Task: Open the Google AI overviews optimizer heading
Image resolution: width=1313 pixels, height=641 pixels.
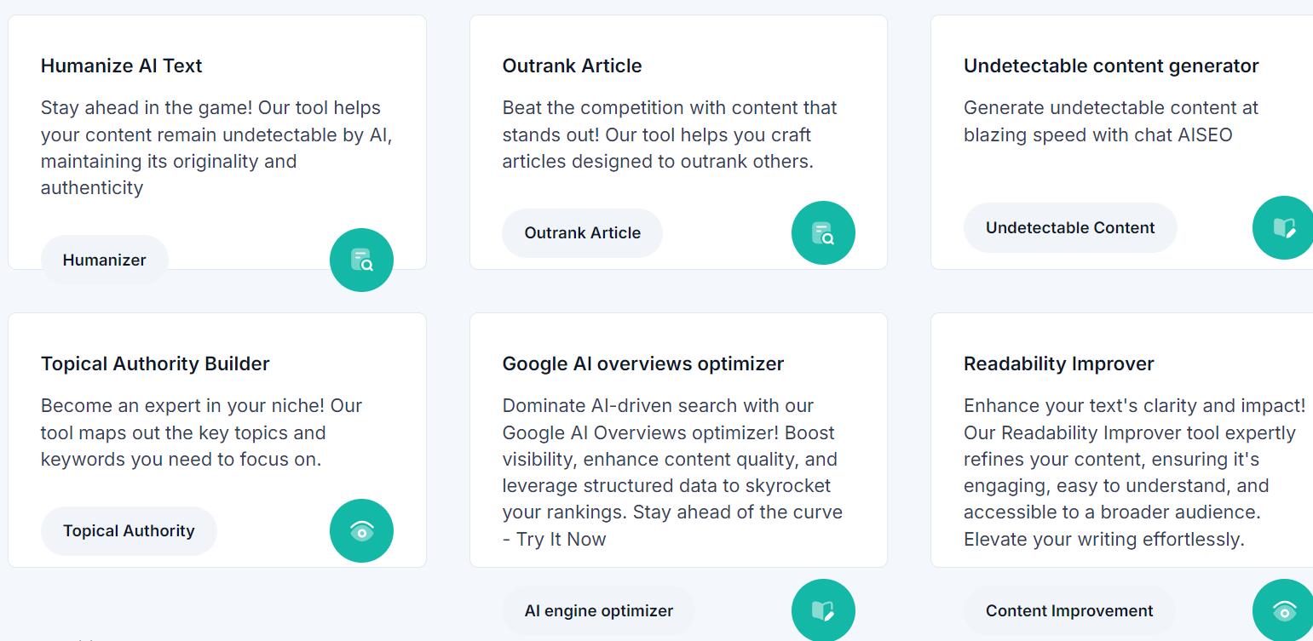Action: coord(643,363)
